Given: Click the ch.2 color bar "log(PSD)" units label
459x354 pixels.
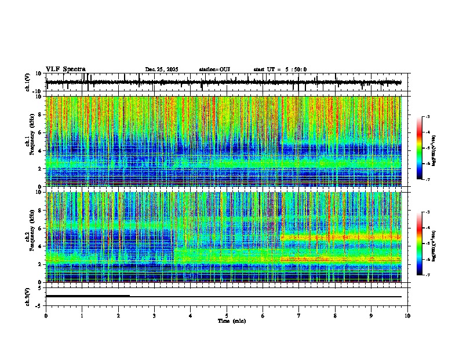Looking at the screenshot, I should (435, 246).
